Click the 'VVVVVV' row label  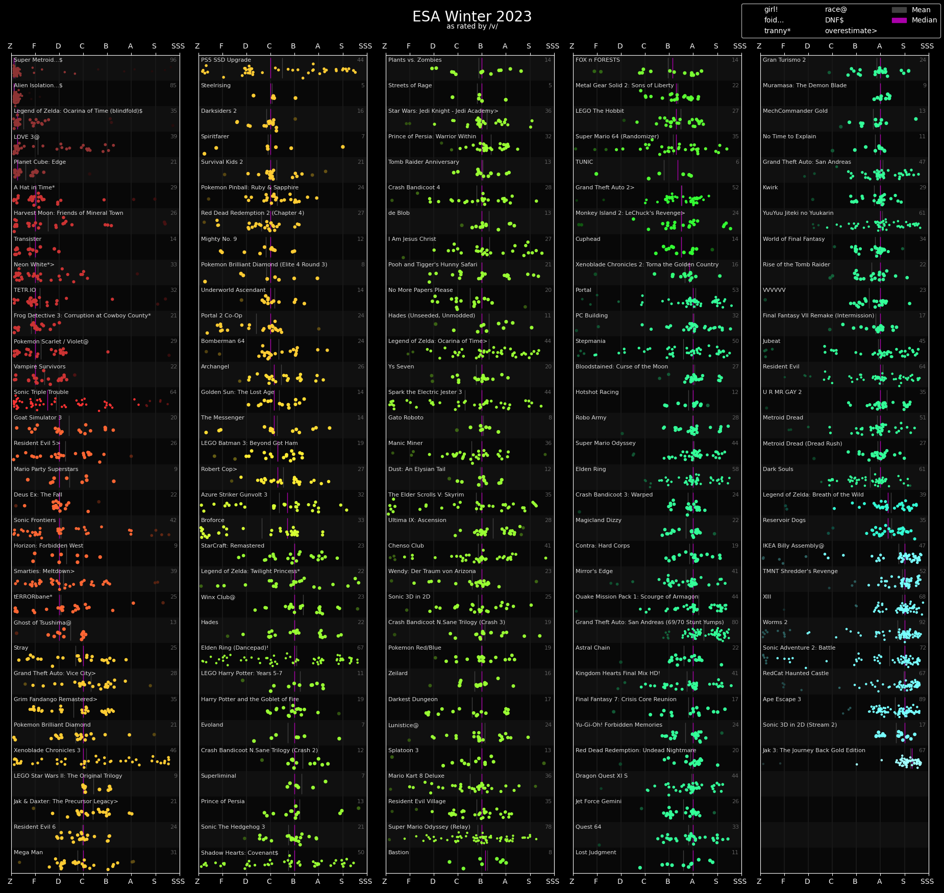pos(774,290)
